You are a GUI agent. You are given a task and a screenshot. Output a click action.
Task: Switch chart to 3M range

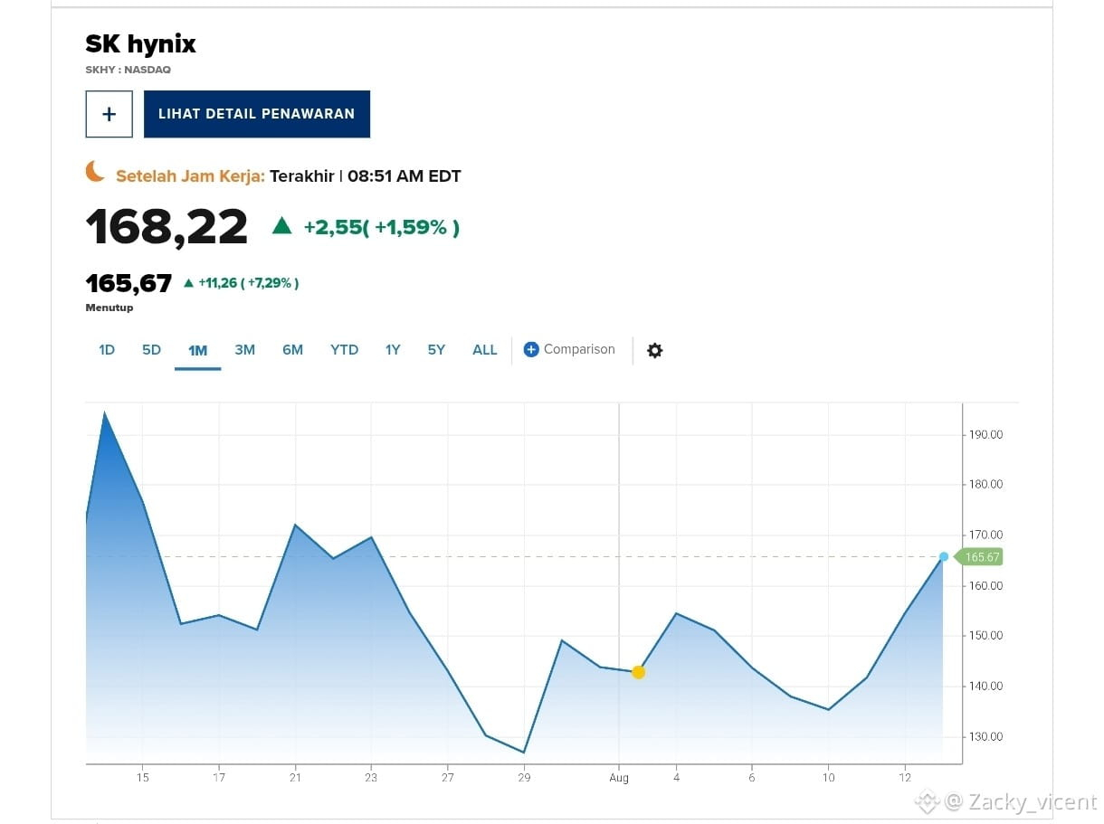pyautogui.click(x=244, y=350)
